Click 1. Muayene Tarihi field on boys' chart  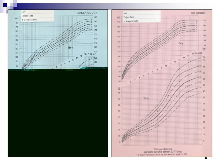[x=38, y=20]
